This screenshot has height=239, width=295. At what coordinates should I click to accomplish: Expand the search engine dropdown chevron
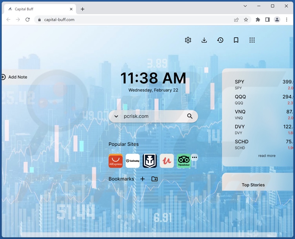116,117
